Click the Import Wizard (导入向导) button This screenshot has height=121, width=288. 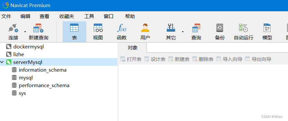point(229,59)
